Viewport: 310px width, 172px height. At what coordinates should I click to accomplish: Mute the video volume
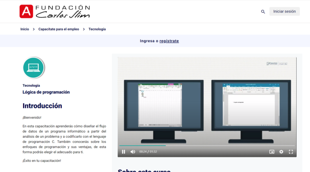pos(133,152)
